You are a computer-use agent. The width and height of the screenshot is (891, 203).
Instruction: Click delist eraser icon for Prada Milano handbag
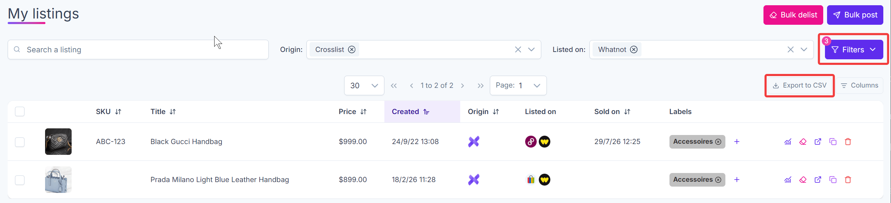[x=803, y=180]
